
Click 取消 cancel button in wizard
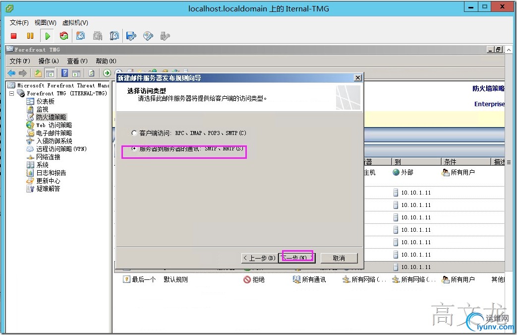(x=339, y=258)
